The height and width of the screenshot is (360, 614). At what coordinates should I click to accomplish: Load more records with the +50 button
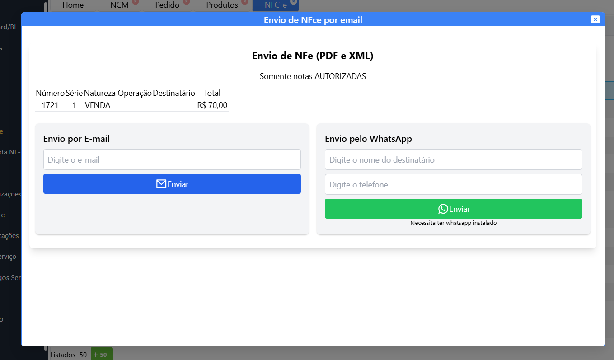(102, 355)
